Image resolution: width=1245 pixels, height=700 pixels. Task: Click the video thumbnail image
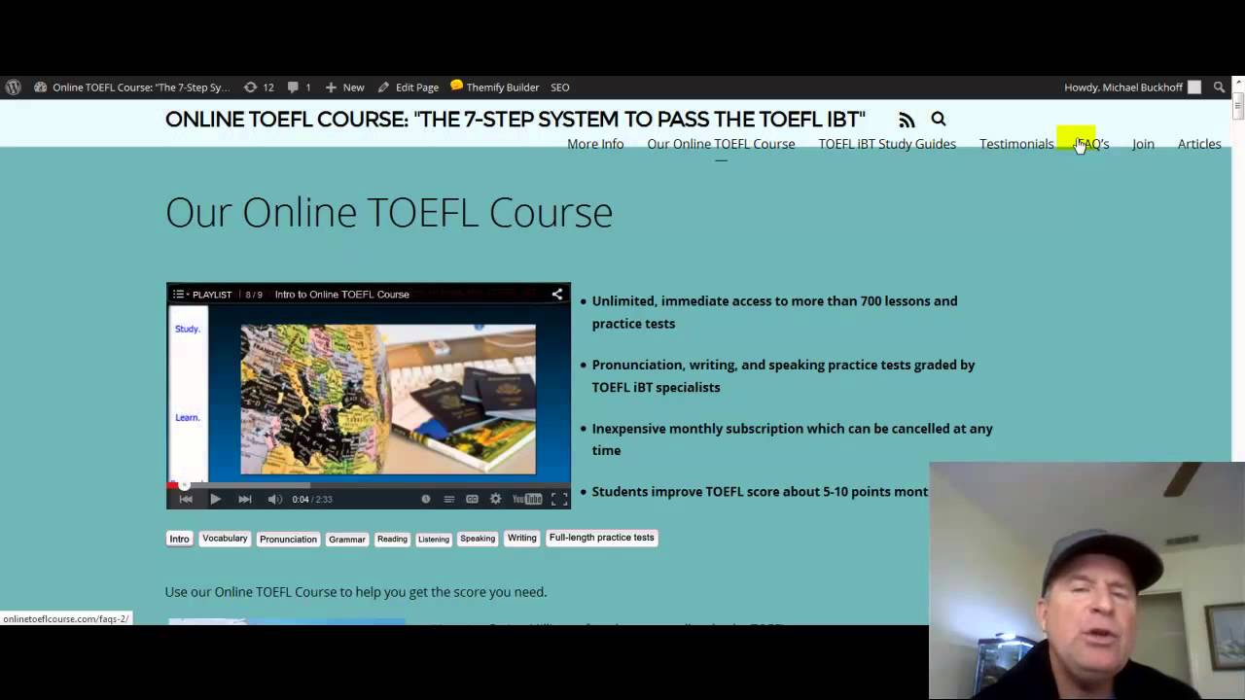point(388,399)
